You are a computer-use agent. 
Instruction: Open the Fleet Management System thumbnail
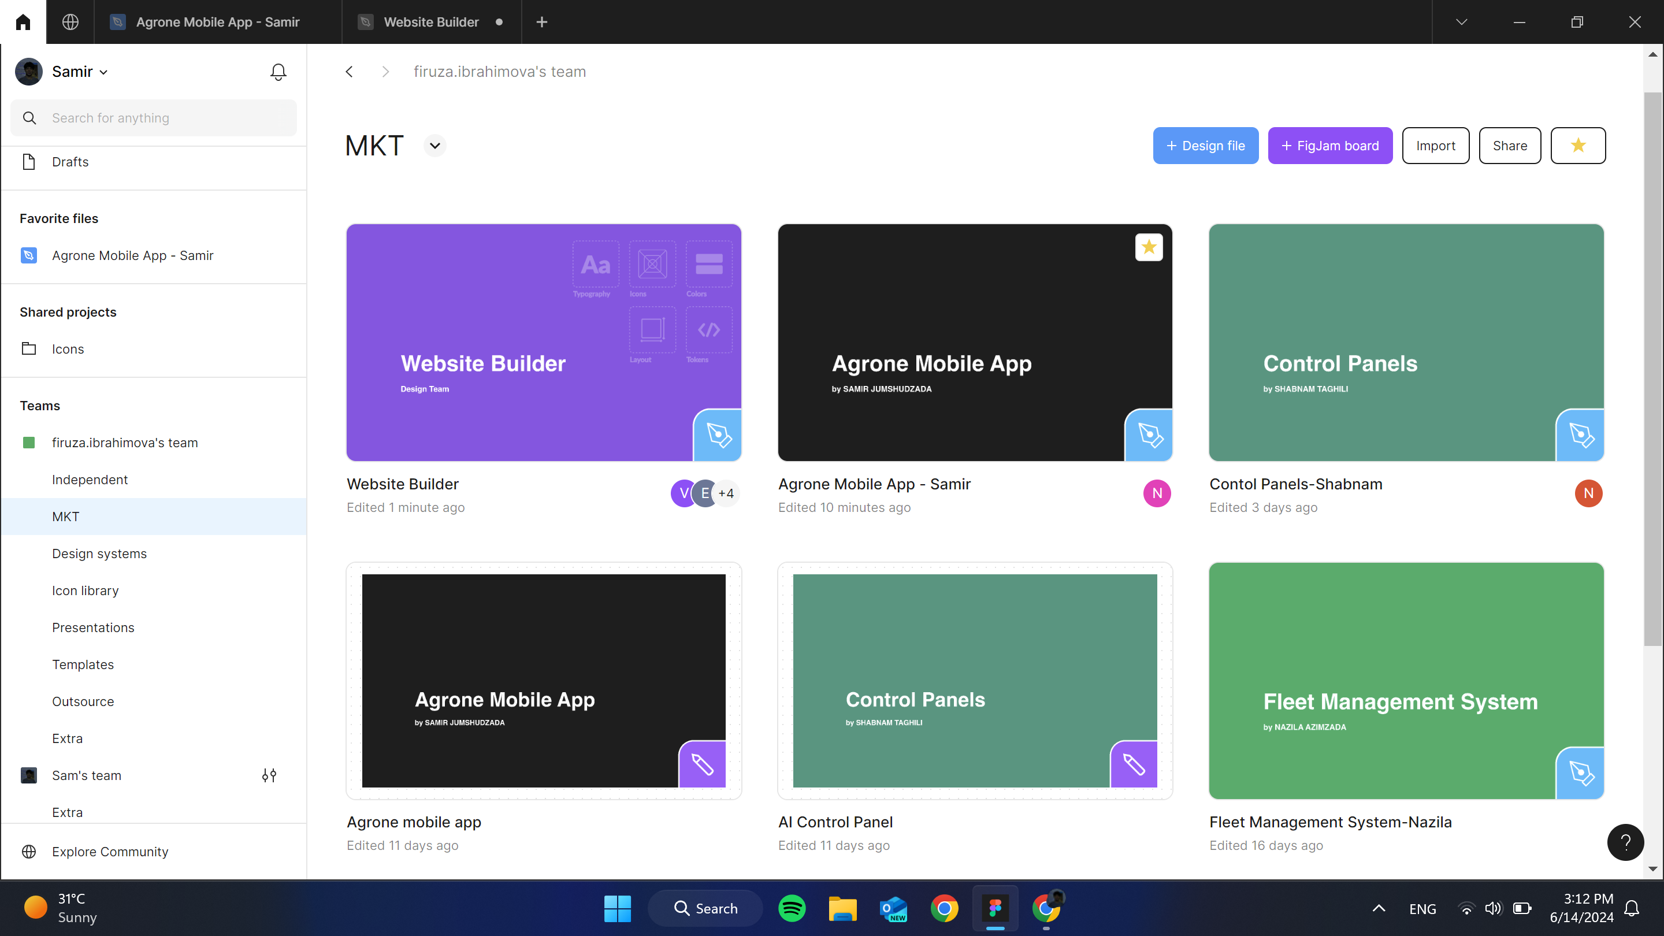1406,681
